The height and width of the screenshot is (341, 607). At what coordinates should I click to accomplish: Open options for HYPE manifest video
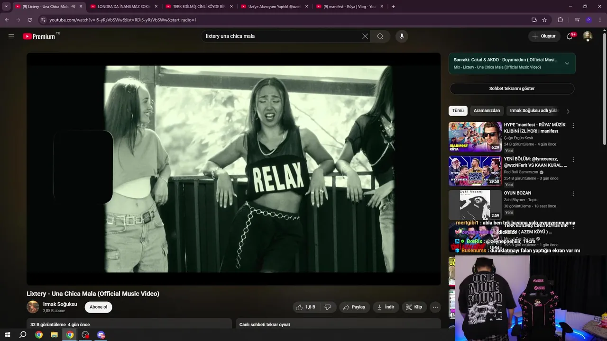tap(573, 126)
